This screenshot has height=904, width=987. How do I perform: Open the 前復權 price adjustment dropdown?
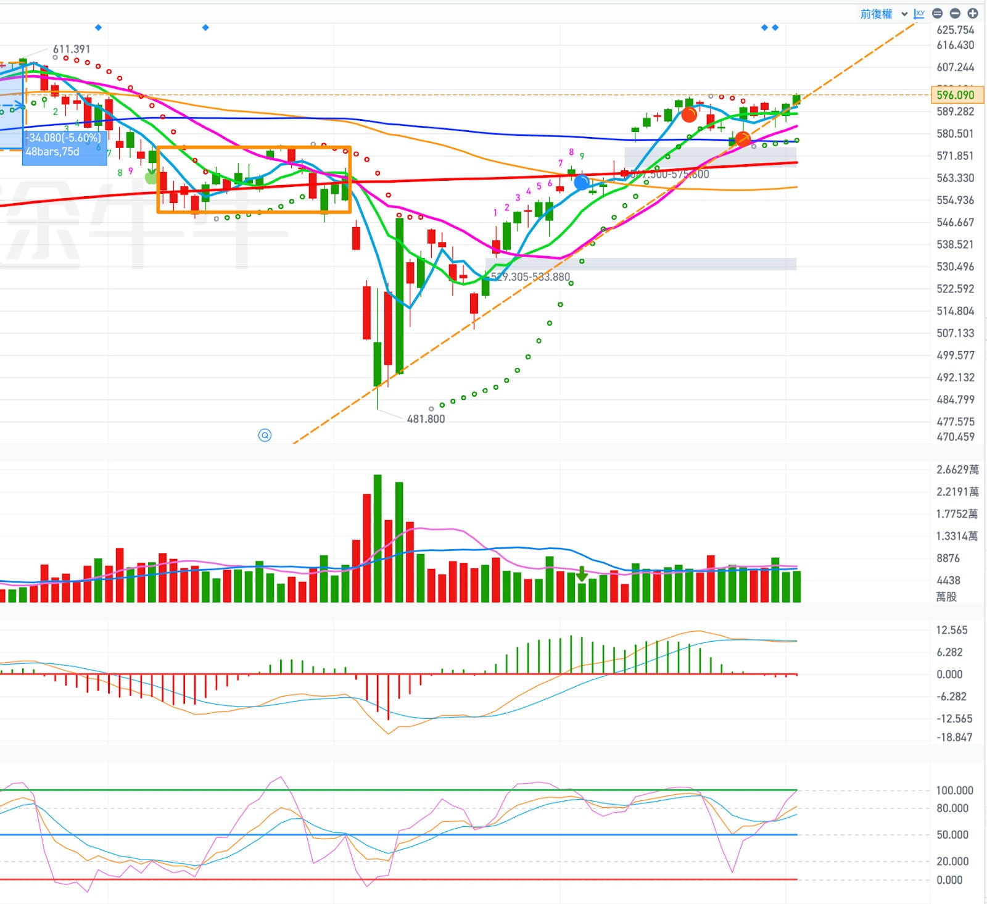coord(883,14)
